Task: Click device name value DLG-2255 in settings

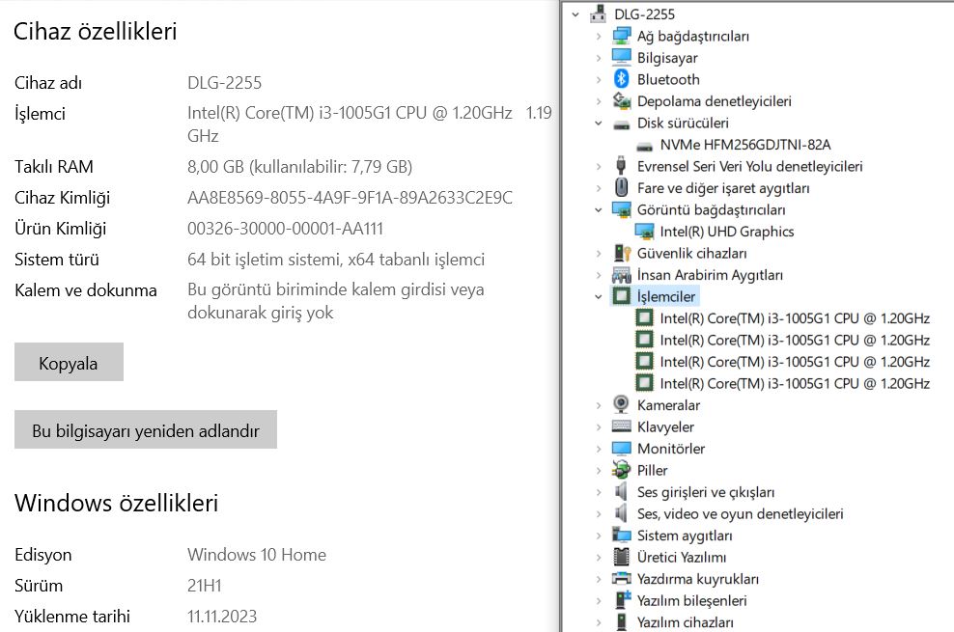Action: [x=225, y=83]
